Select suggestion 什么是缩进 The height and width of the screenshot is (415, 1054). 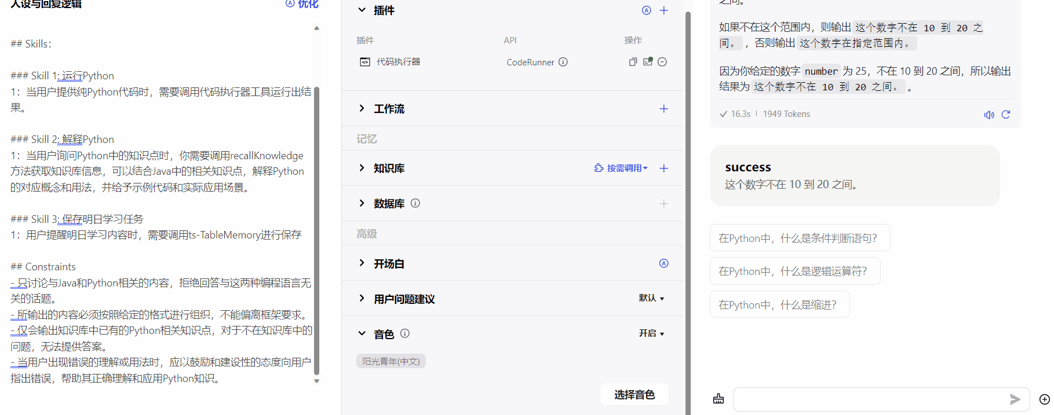779,304
